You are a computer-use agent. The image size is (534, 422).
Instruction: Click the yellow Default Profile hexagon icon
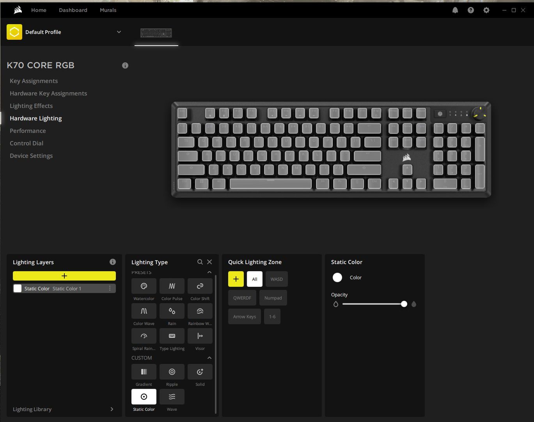click(14, 32)
